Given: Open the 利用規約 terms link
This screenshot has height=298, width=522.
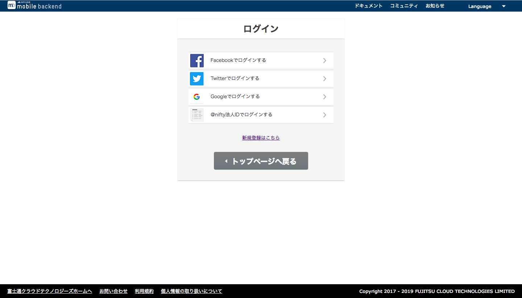Looking at the screenshot, I should (x=144, y=291).
